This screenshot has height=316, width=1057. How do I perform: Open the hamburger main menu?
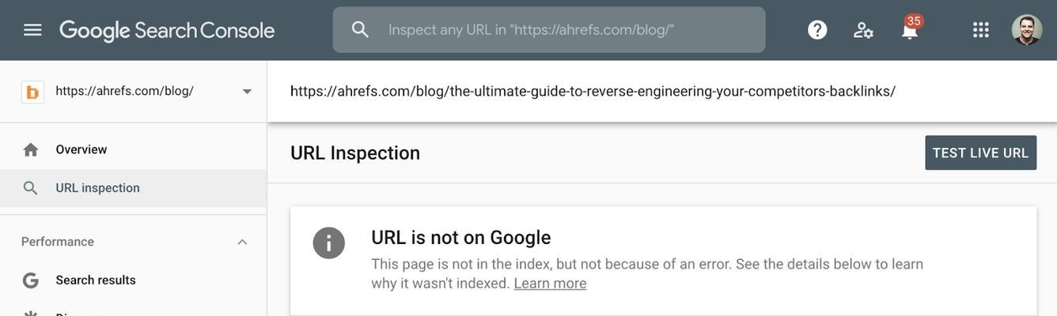(32, 30)
